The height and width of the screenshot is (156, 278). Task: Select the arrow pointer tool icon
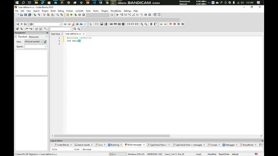click(x=91, y=24)
